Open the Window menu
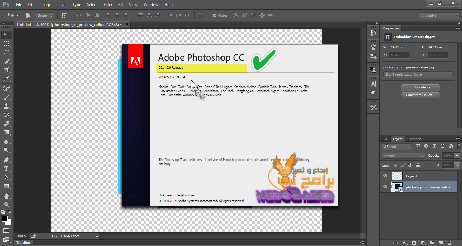This screenshot has height=246, width=462. pos(151,5)
